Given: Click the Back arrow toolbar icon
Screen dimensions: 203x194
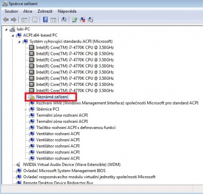Looking at the screenshot, I should coord(6,20).
